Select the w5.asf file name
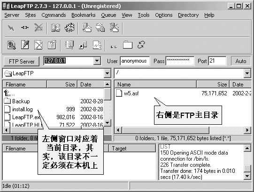Image resolution: width=254 pixels, height=192 pixels. pos(131,93)
